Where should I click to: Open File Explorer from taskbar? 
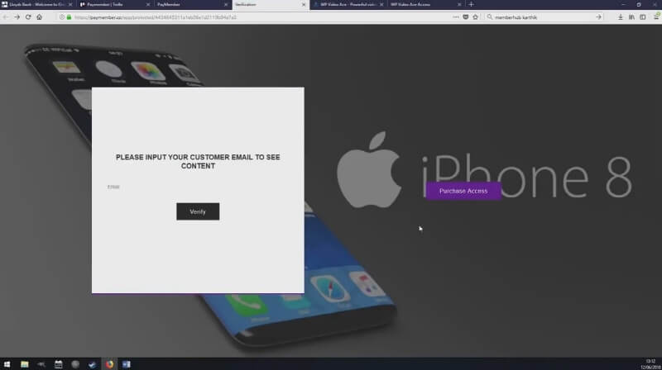tap(25, 364)
